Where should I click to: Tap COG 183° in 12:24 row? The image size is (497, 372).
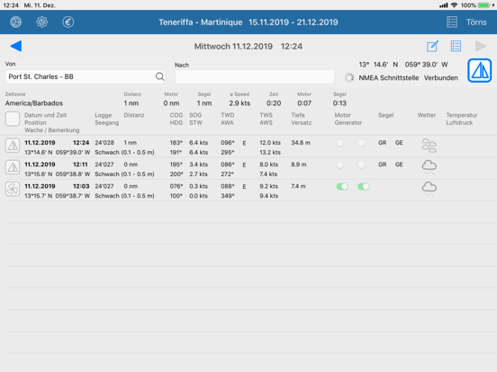176,143
